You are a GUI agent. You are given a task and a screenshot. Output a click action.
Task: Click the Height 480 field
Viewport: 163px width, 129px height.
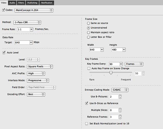(117, 50)
